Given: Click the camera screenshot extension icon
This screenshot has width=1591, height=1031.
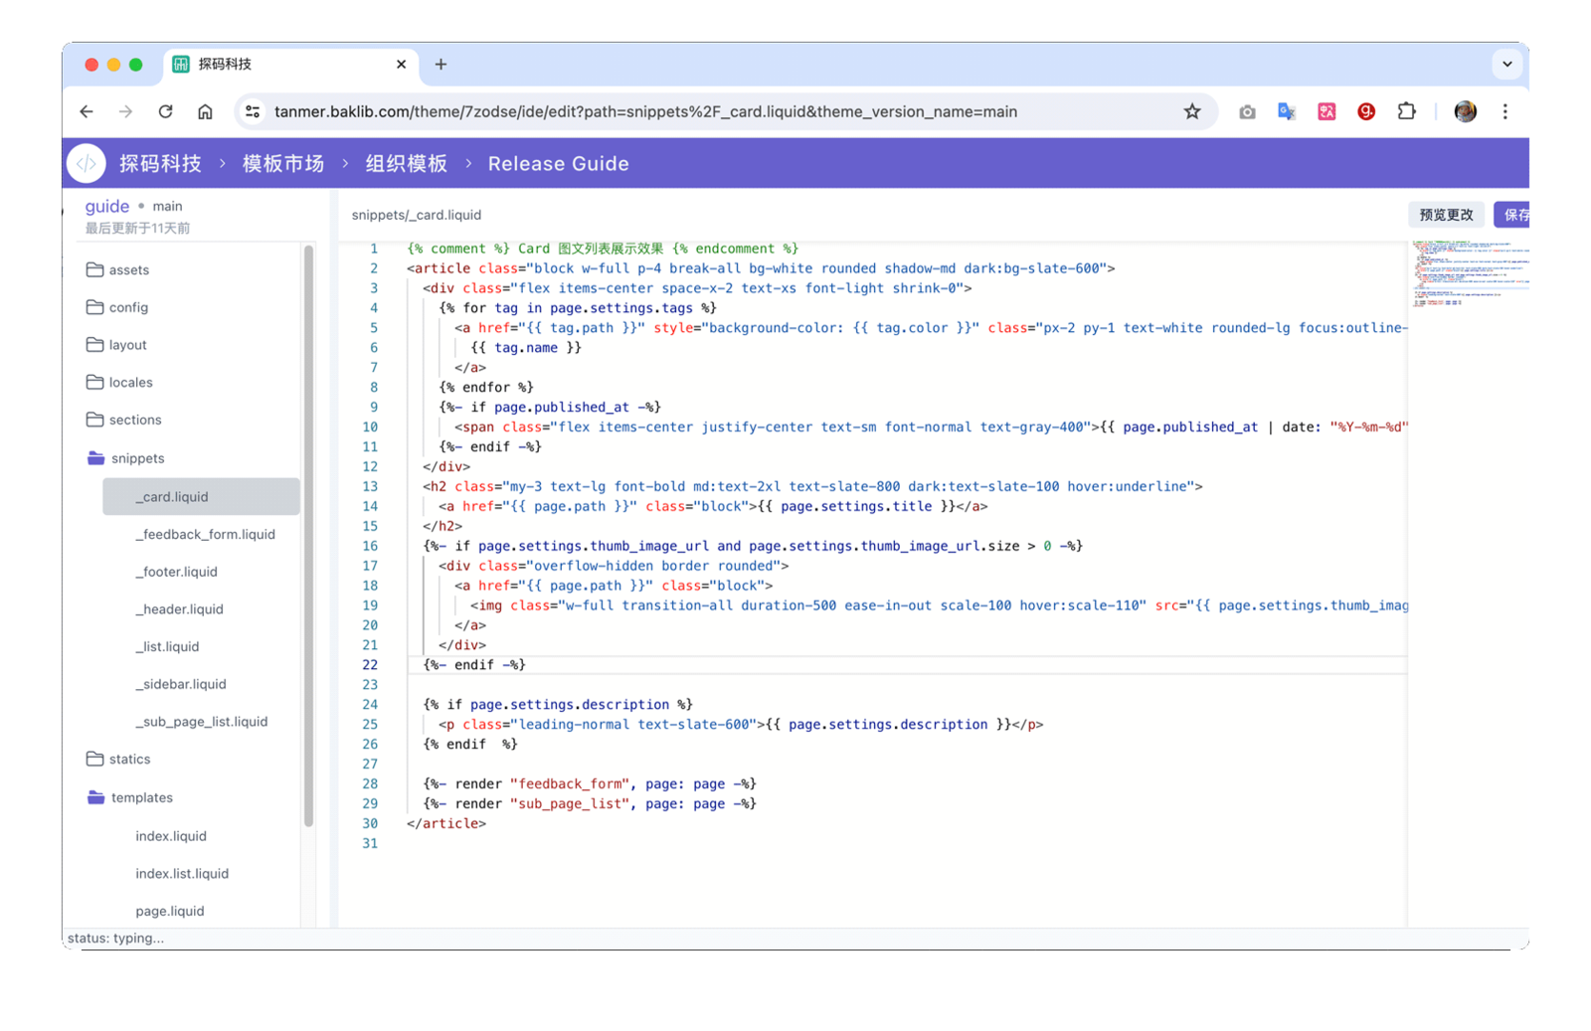Looking at the screenshot, I should [x=1247, y=112].
